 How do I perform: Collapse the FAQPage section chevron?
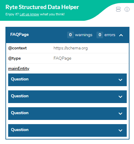click(x=121, y=35)
